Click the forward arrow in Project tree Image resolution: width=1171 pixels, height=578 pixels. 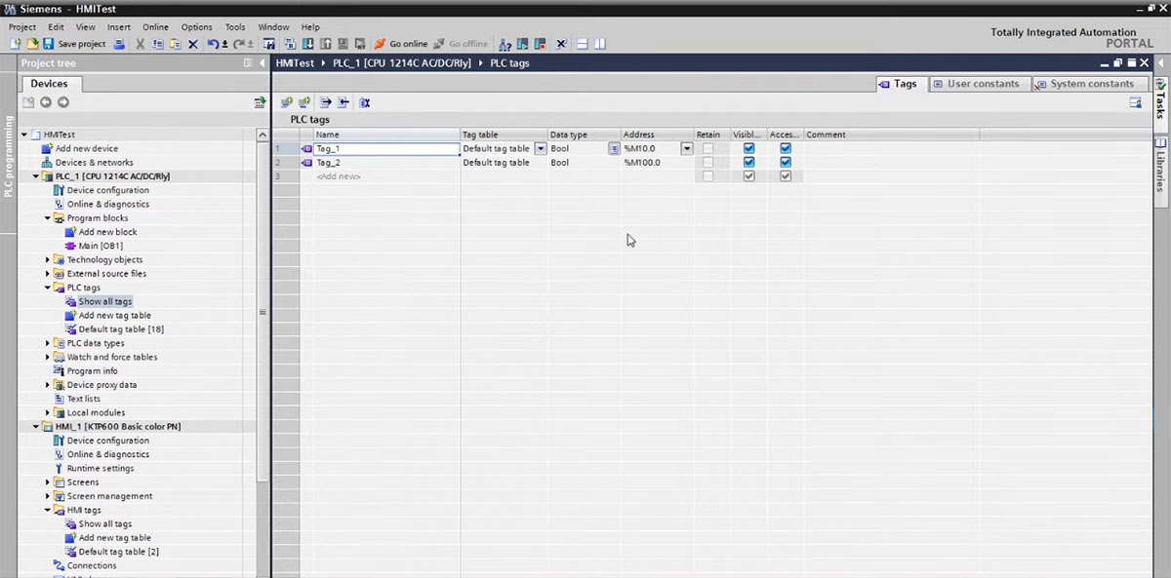[62, 102]
